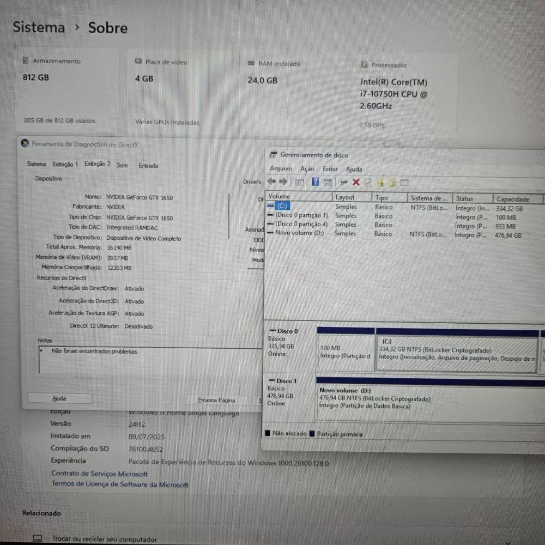Go back to Sistema in the breadcrumb
Image resolution: width=545 pixels, height=545 pixels.
[39, 27]
